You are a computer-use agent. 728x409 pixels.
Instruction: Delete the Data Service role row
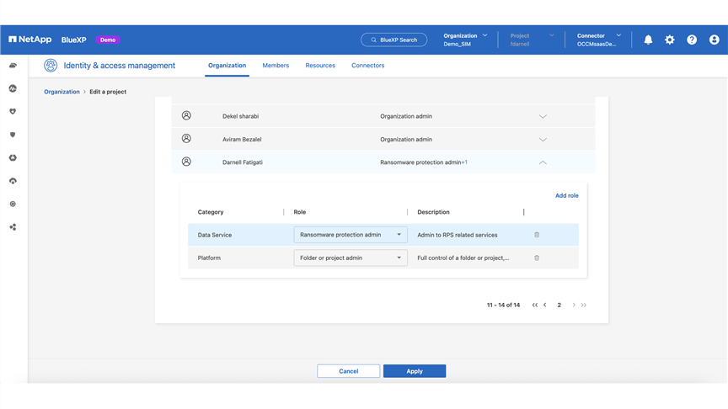point(537,235)
